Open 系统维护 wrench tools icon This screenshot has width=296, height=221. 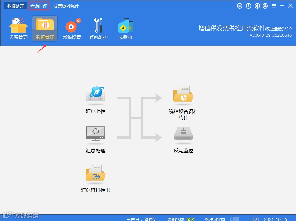click(98, 29)
